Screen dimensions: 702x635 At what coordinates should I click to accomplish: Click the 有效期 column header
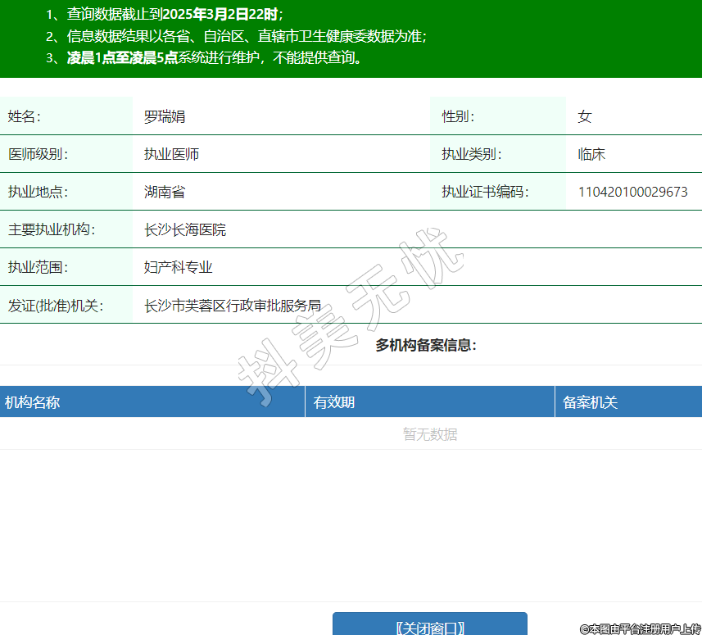point(334,402)
